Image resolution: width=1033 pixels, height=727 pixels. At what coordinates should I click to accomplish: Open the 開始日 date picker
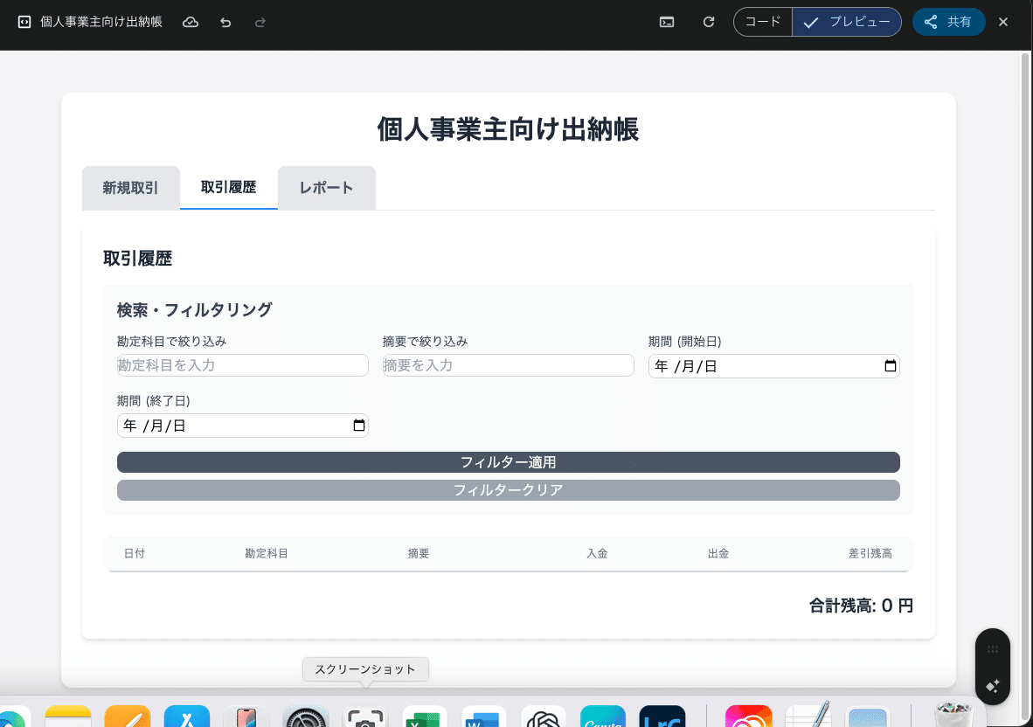pyautogui.click(x=889, y=366)
